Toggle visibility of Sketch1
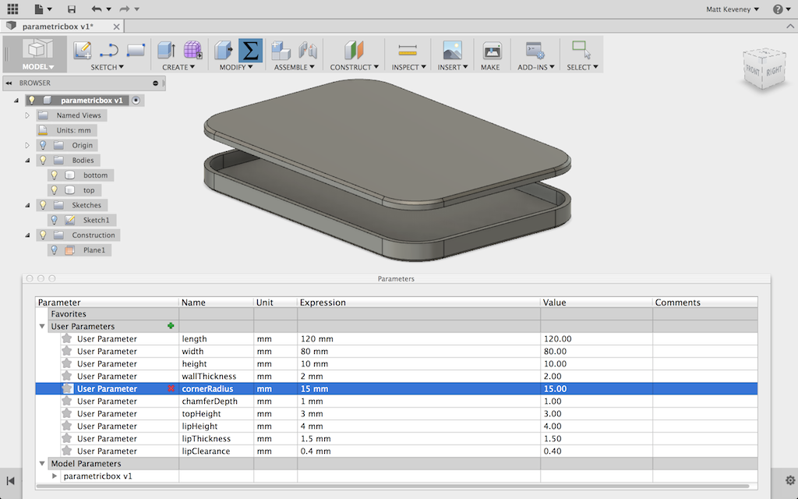 pyautogui.click(x=54, y=219)
